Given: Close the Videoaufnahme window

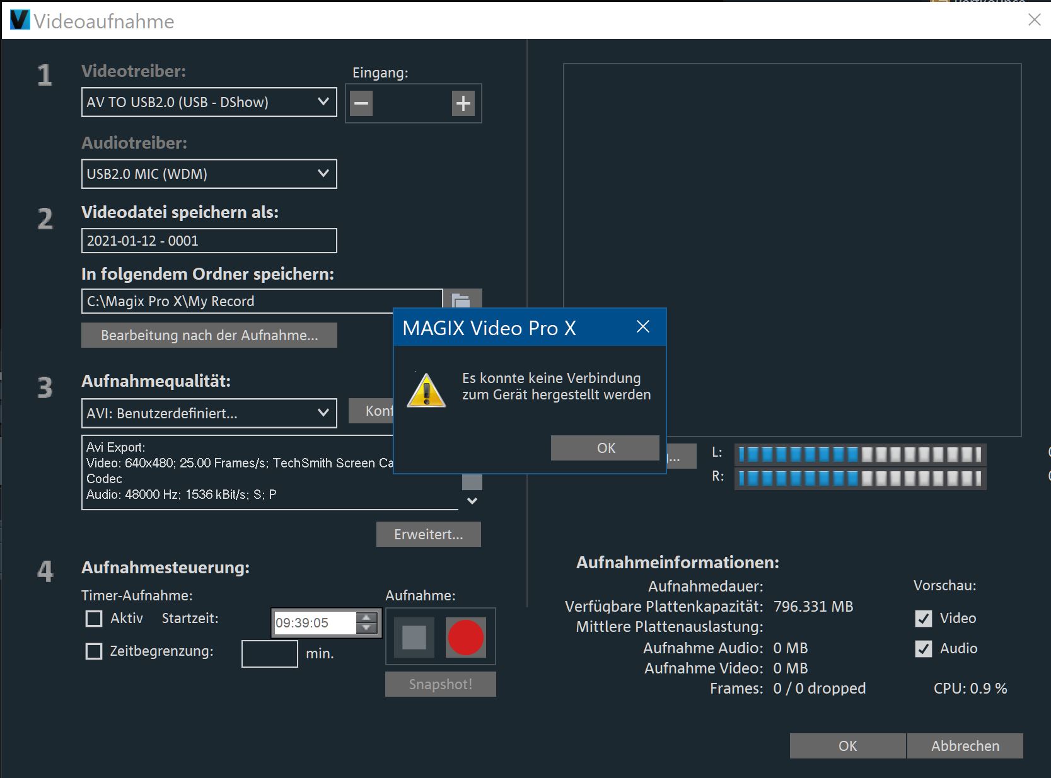Looking at the screenshot, I should pyautogui.click(x=1034, y=20).
